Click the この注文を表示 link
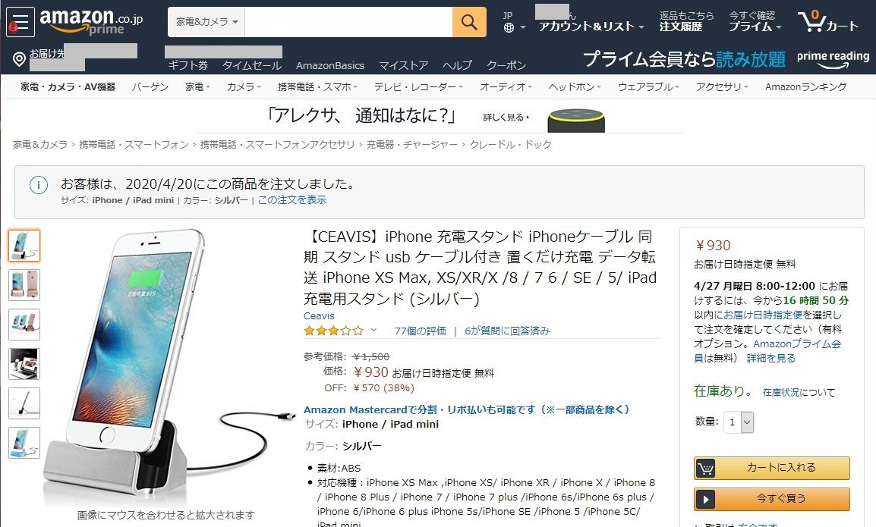This screenshot has height=527, width=876. (x=291, y=200)
